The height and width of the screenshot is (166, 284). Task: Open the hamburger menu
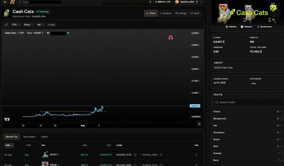[x=5, y=2]
